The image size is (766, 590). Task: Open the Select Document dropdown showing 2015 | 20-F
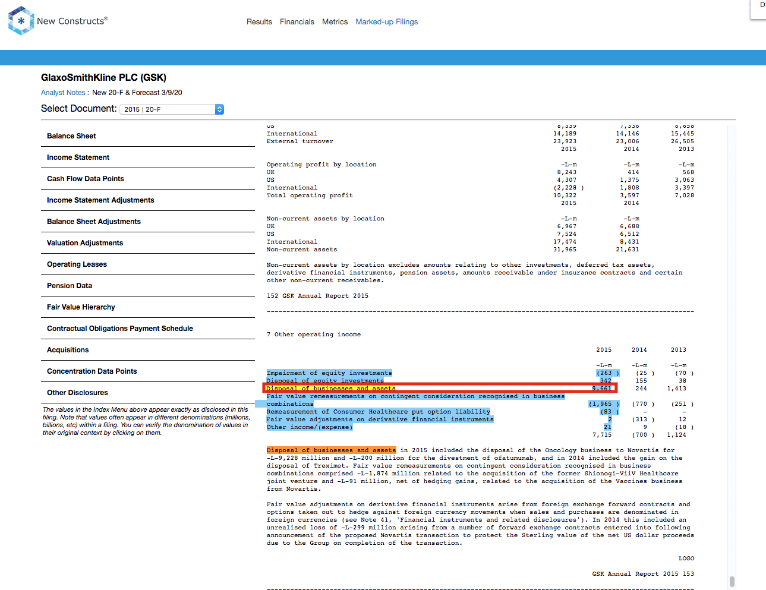point(172,109)
